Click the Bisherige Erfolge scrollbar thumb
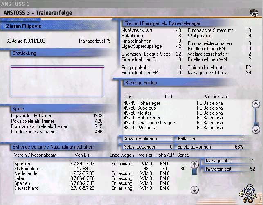 coord(256,124)
